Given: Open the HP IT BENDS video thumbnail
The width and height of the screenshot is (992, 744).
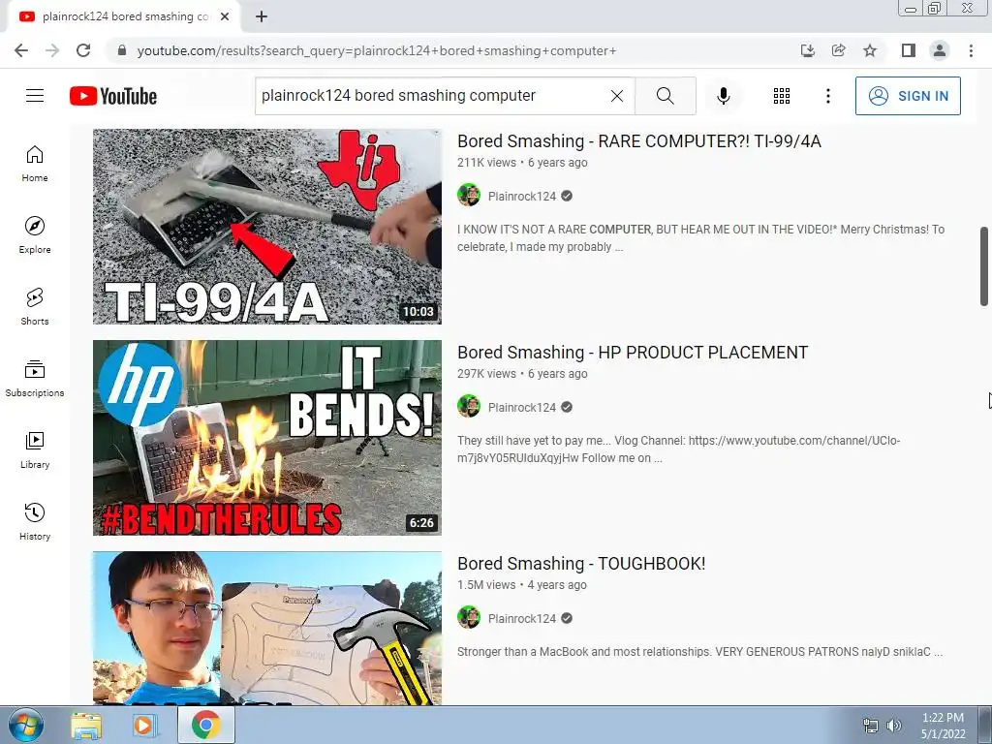Looking at the screenshot, I should coord(267,438).
